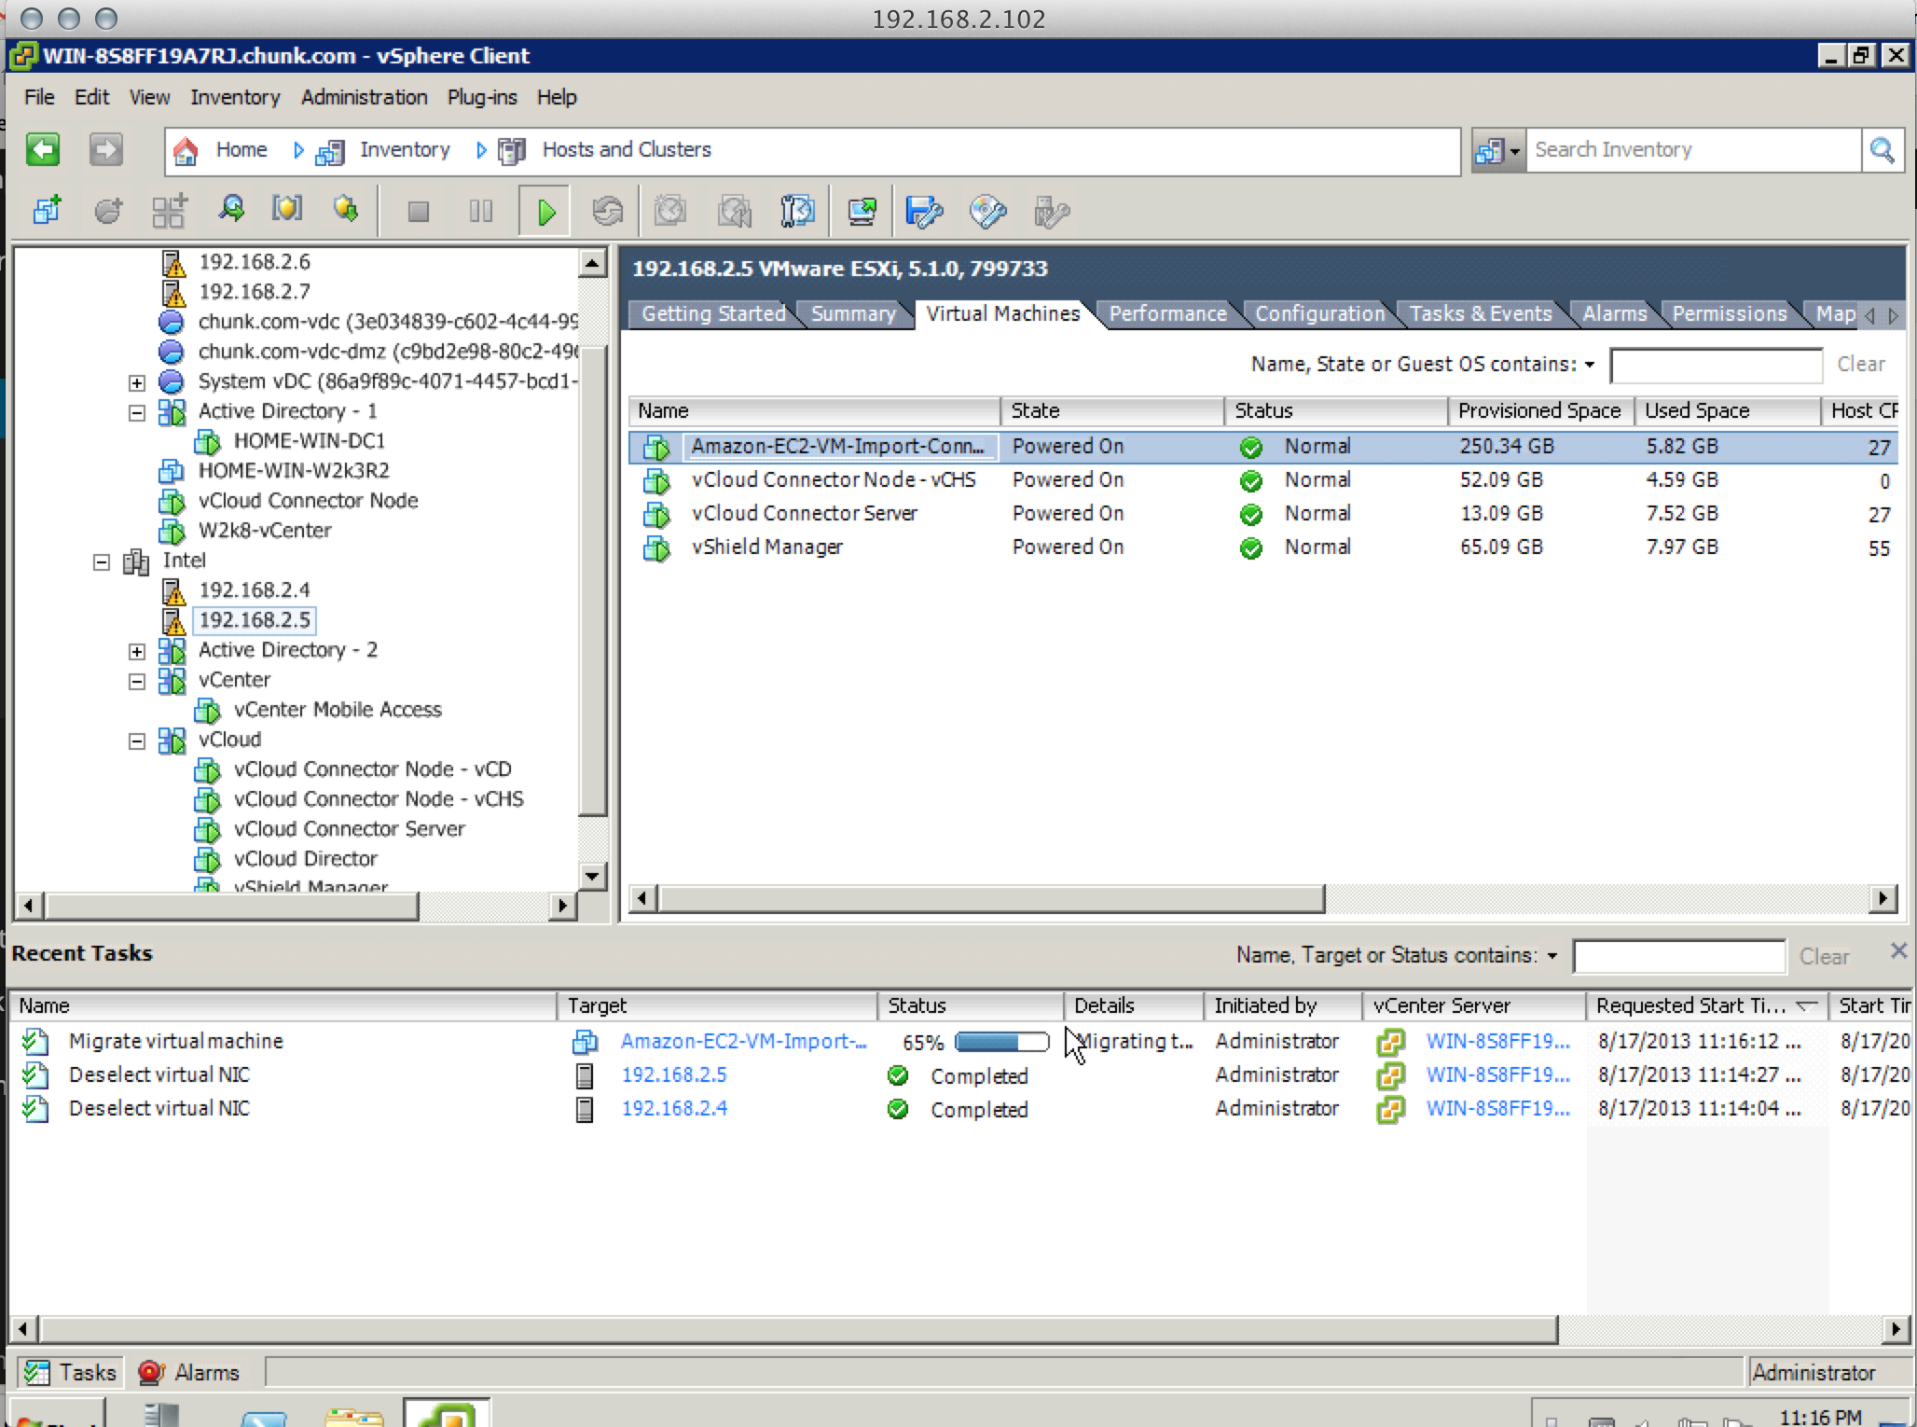This screenshot has width=1917, height=1427.
Task: Switch to the Performance tab
Action: click(x=1167, y=313)
